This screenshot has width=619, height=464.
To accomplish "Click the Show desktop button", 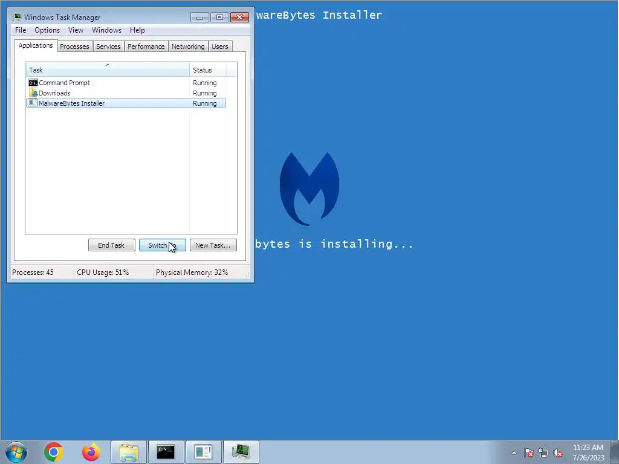I will [615, 452].
